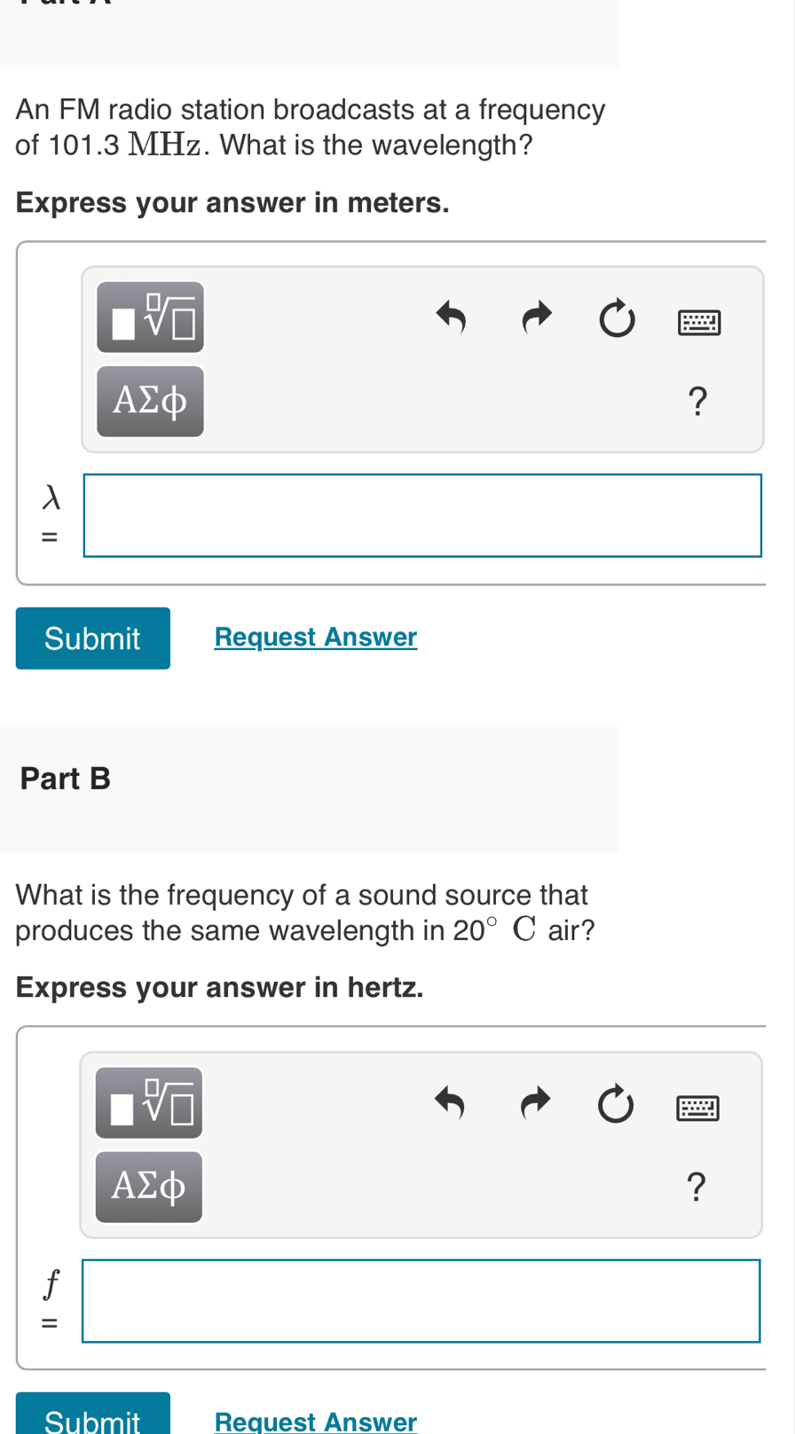
Task: Undo the last entry in Part A editor
Action: click(451, 316)
